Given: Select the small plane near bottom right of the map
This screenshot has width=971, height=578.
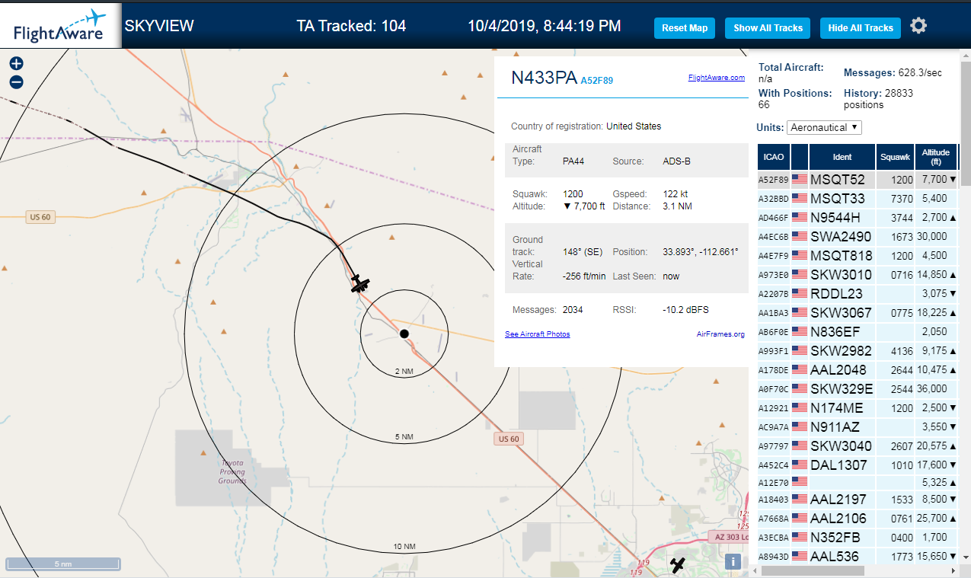Looking at the screenshot, I should click(x=678, y=564).
